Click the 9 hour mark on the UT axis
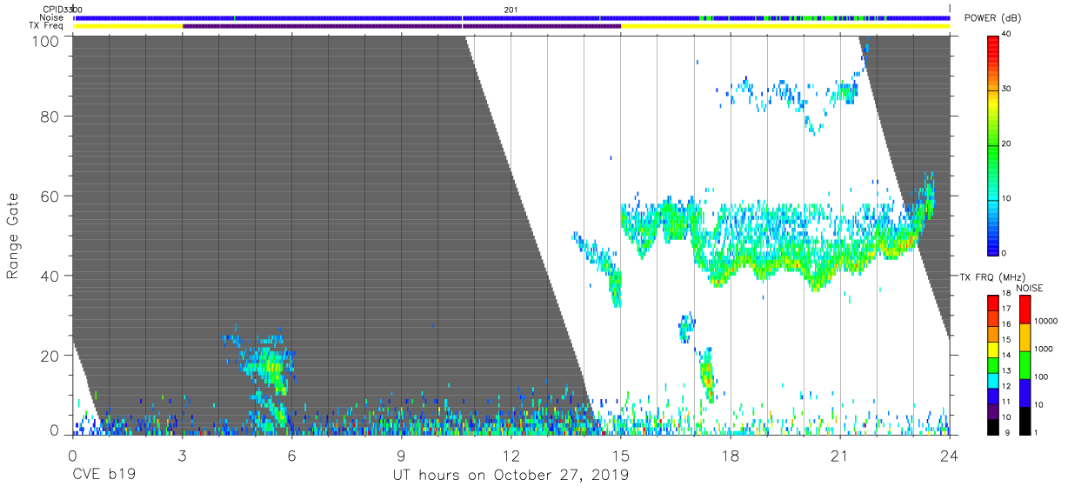This screenshot has width=1068, height=493. pos(401,455)
